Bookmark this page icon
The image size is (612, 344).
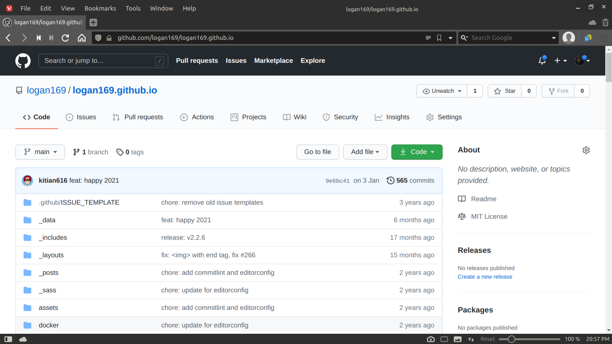pyautogui.click(x=439, y=38)
